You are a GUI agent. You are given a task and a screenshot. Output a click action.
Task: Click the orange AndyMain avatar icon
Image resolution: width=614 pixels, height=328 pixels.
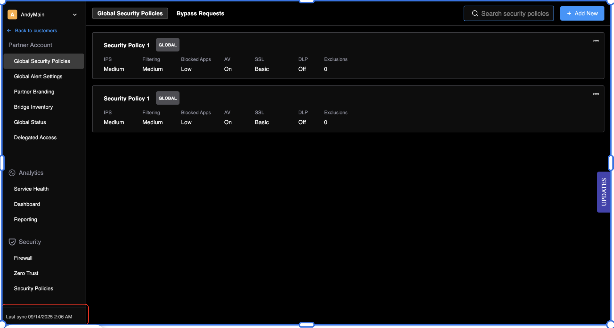point(12,14)
